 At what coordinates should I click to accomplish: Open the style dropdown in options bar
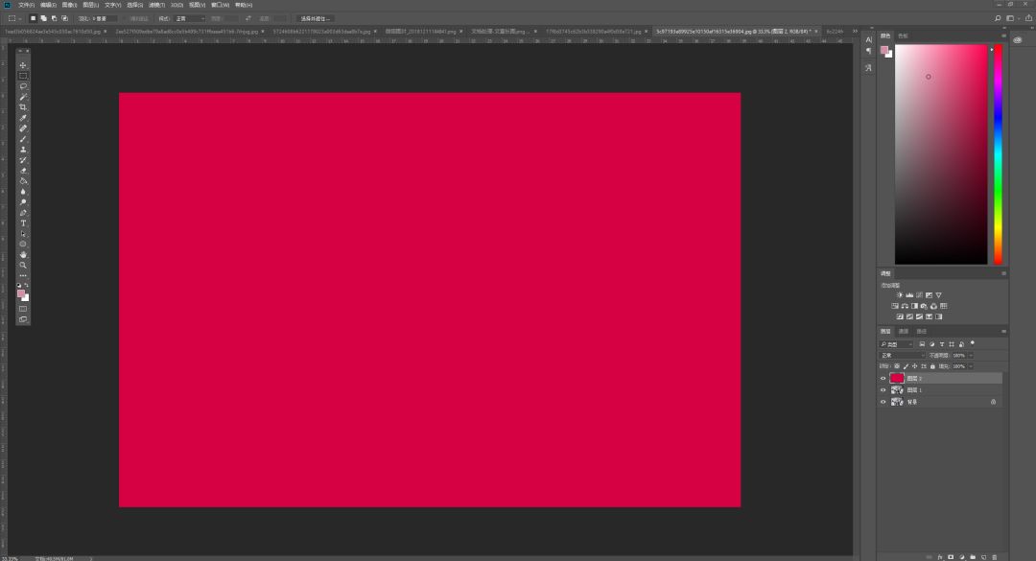point(190,18)
